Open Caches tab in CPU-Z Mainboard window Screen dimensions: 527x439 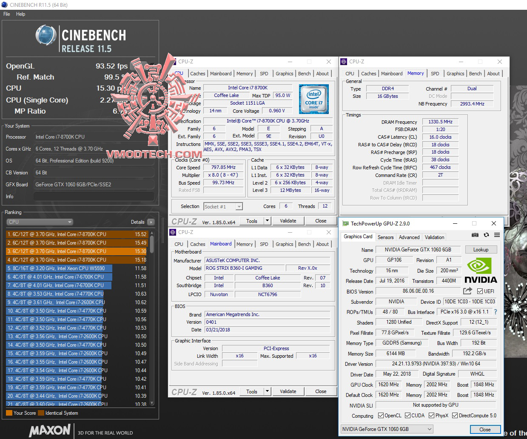point(197,244)
